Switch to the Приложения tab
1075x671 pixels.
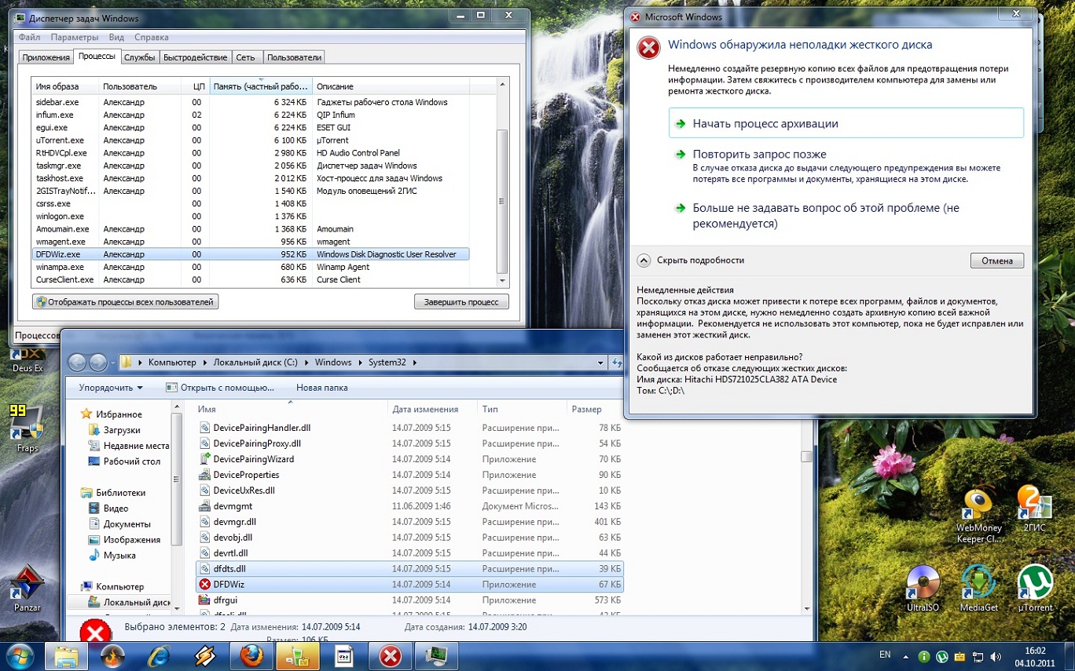[x=46, y=57]
